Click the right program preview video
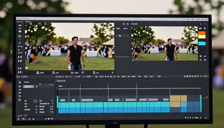 (x=164, y=43)
